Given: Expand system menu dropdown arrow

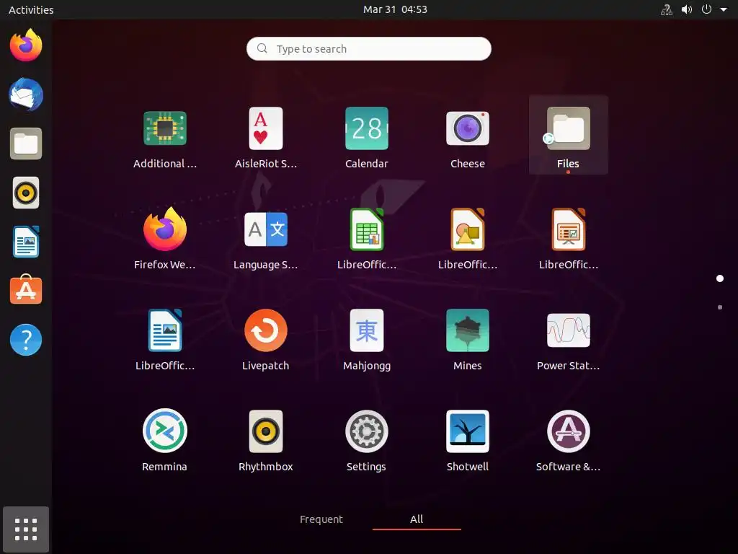Looking at the screenshot, I should tap(724, 9).
